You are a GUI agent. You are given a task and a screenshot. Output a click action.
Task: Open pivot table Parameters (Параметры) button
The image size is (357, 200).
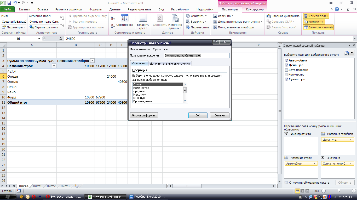pos(14,27)
